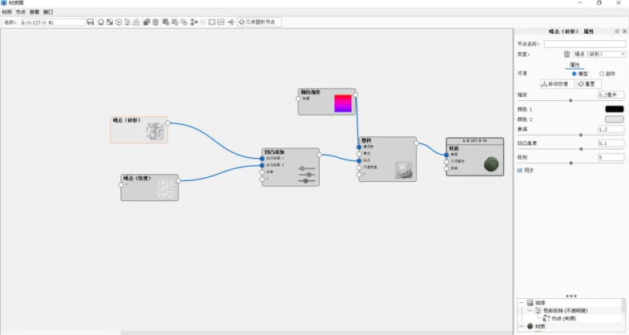Collapse the top node in the tree
Screen dimensions: 629x335
[522, 302]
